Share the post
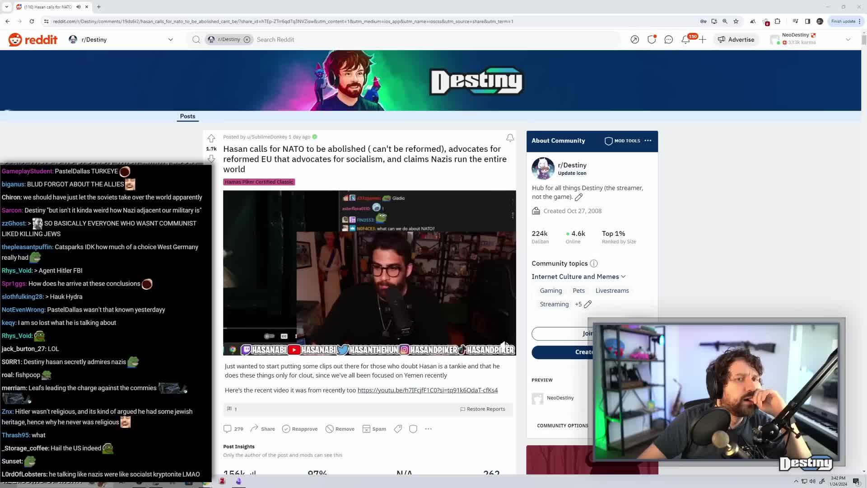The width and height of the screenshot is (867, 488). [x=262, y=429]
